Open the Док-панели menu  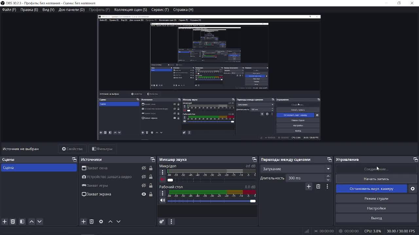[x=71, y=9]
